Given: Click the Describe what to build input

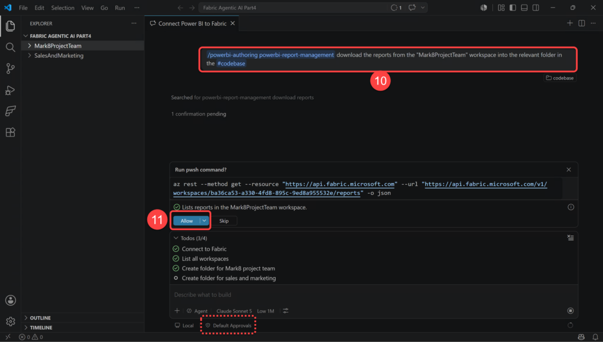Looking at the screenshot, I should coord(373,295).
